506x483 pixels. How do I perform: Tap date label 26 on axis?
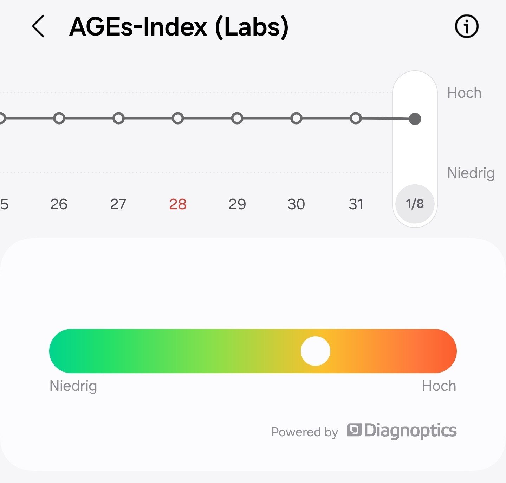pos(59,204)
